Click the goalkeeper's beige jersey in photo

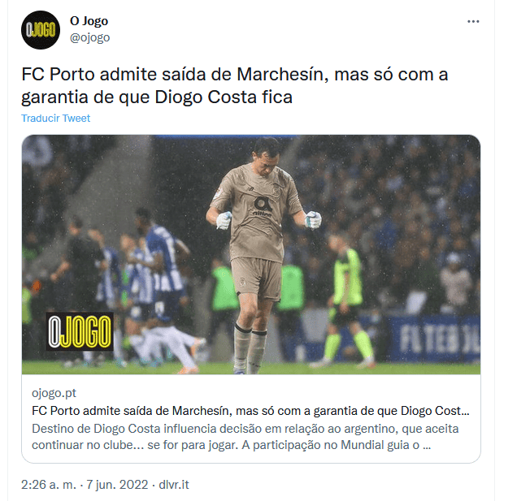(257, 211)
